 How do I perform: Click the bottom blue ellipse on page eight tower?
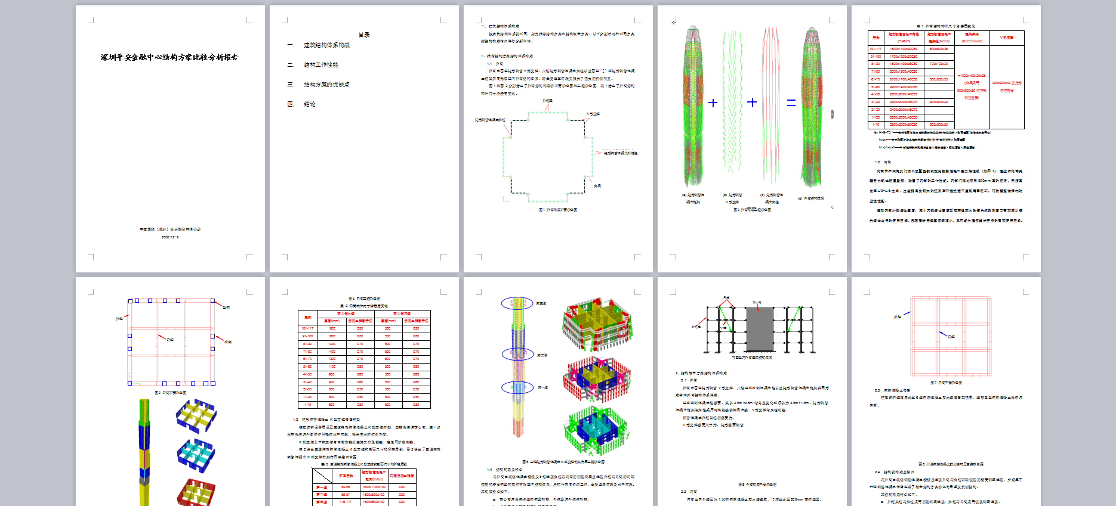[517, 387]
